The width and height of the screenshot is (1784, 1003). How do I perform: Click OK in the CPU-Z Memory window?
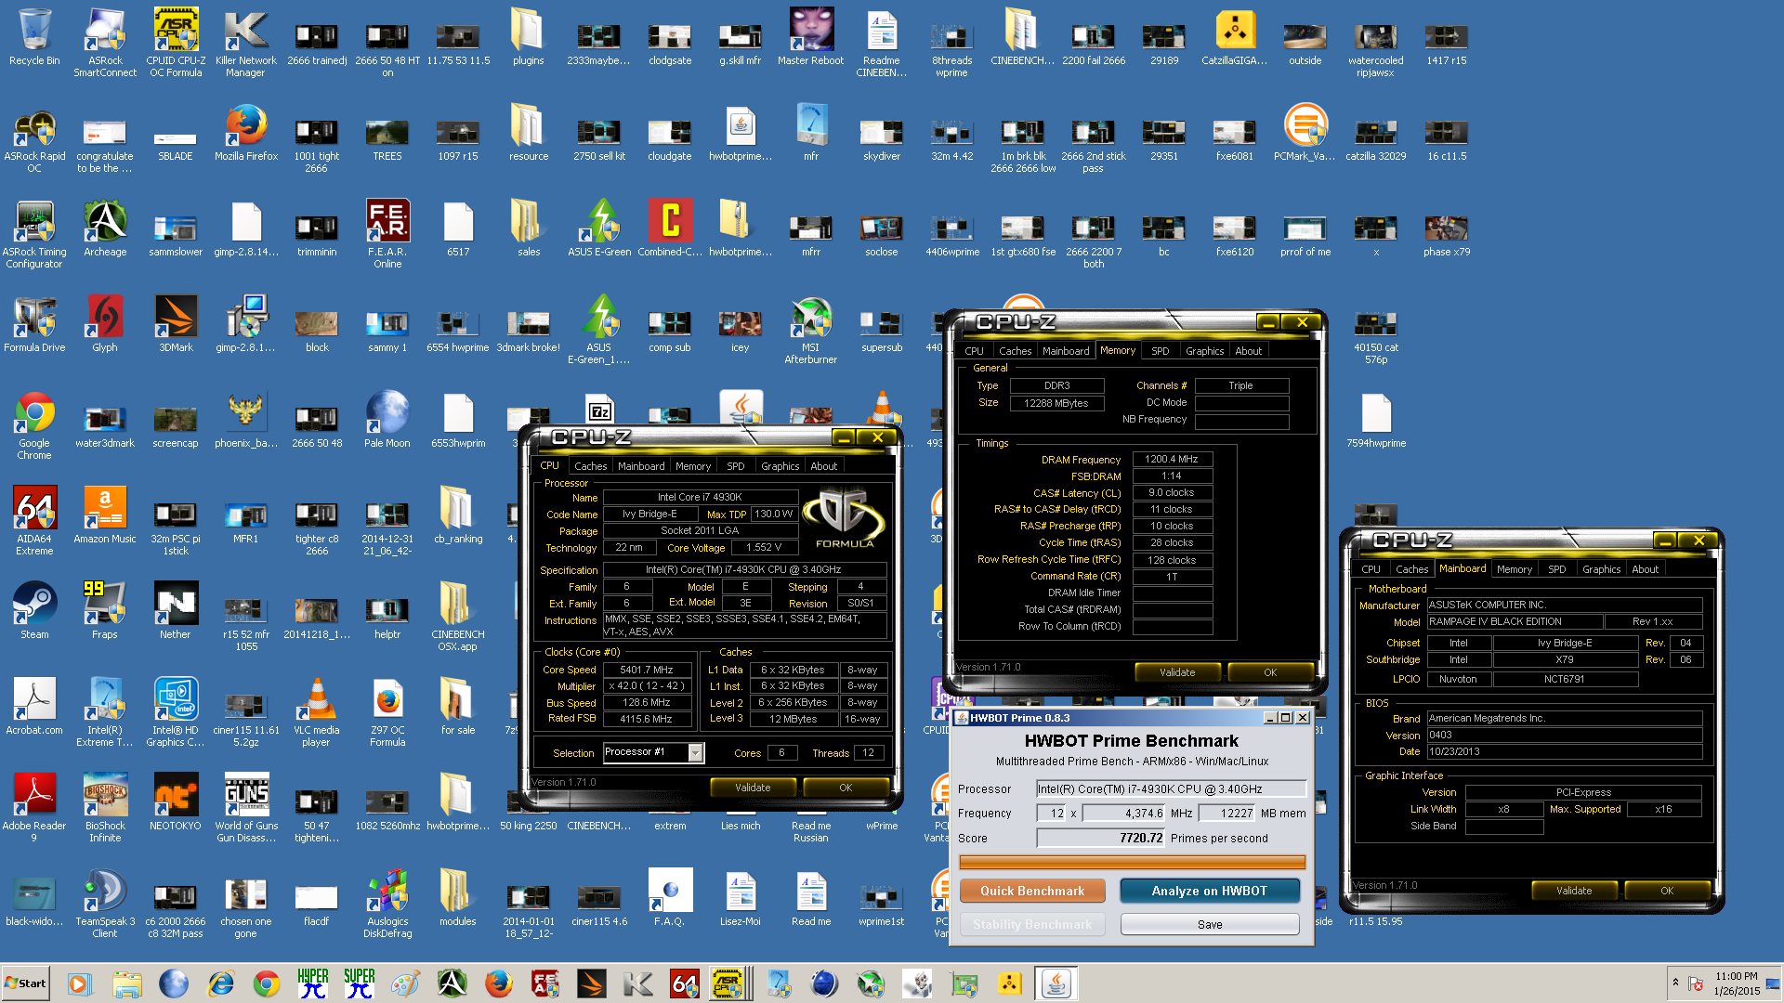pyautogui.click(x=1270, y=672)
